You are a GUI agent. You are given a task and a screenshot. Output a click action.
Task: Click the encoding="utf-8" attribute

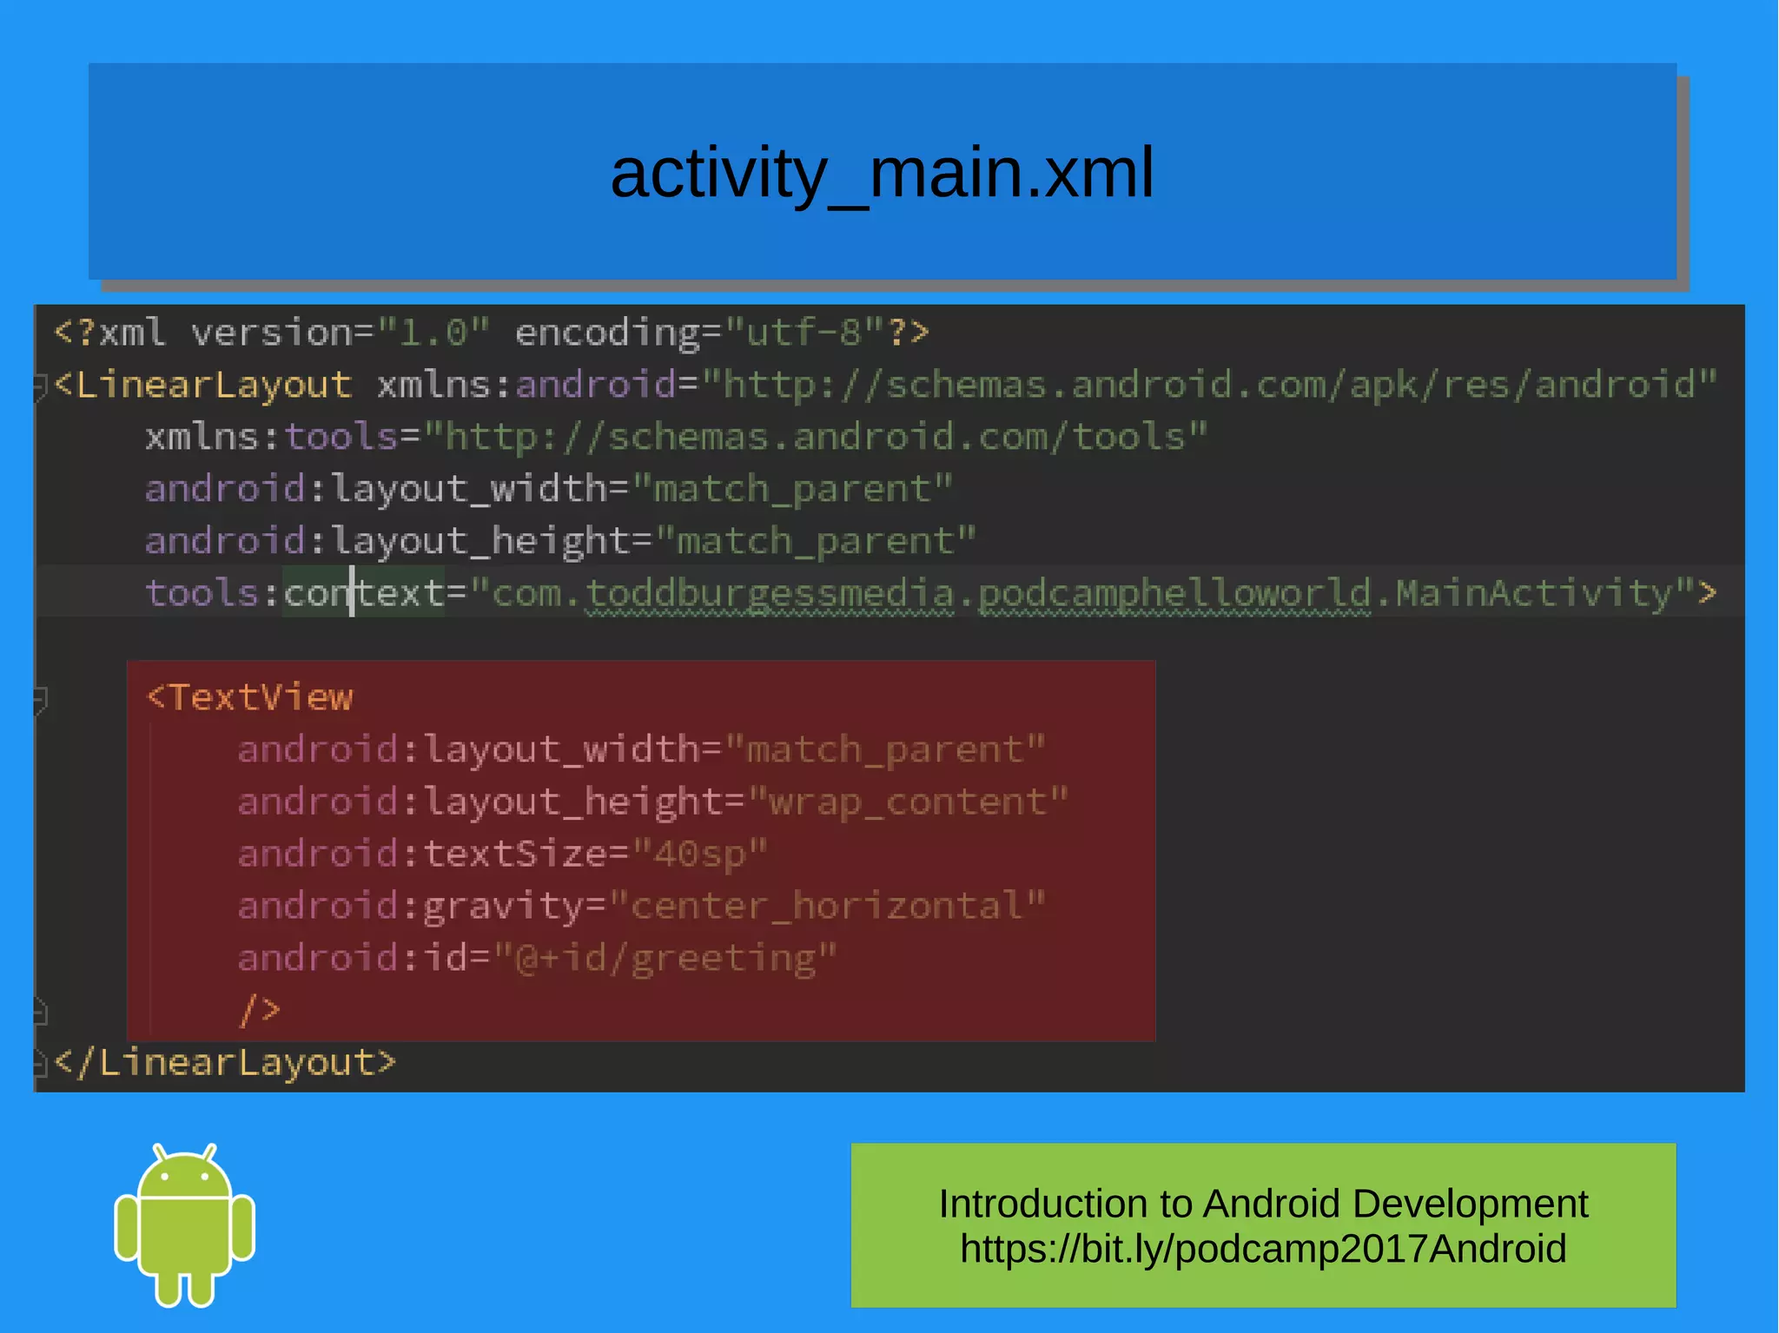[x=700, y=333]
